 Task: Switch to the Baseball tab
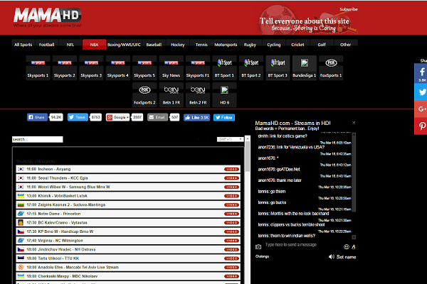154,45
